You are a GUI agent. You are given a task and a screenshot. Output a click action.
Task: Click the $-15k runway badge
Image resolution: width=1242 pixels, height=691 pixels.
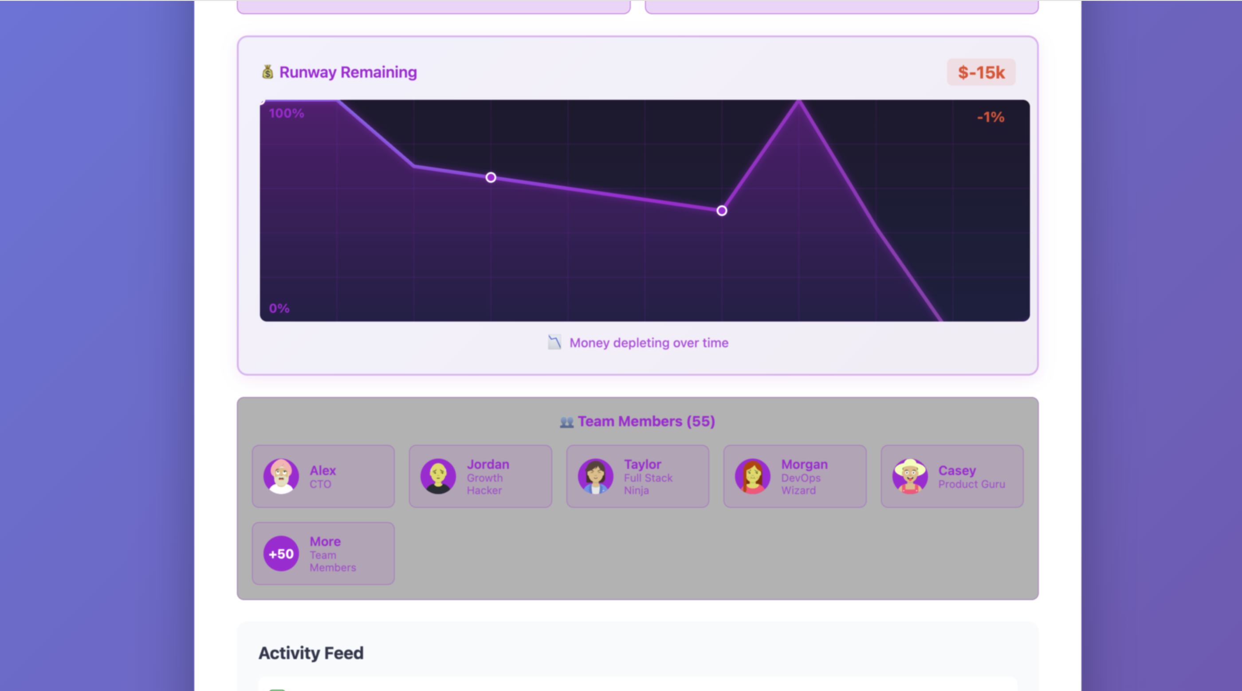981,72
